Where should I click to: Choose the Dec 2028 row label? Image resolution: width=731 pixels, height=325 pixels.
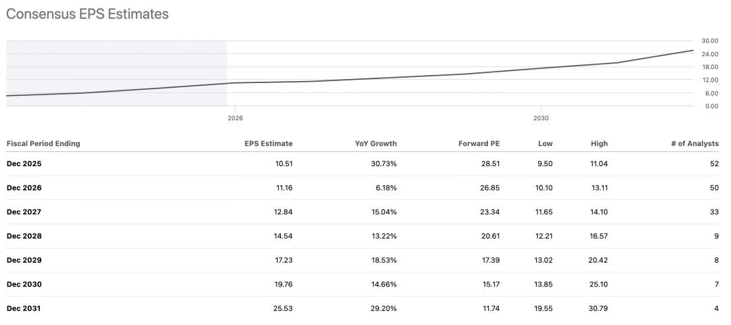[24, 236]
